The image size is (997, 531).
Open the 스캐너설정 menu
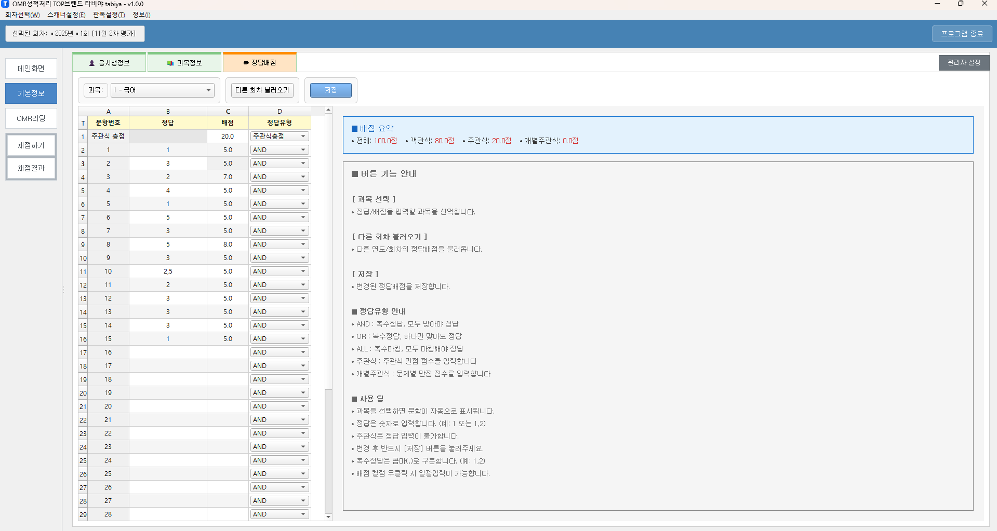coord(66,15)
